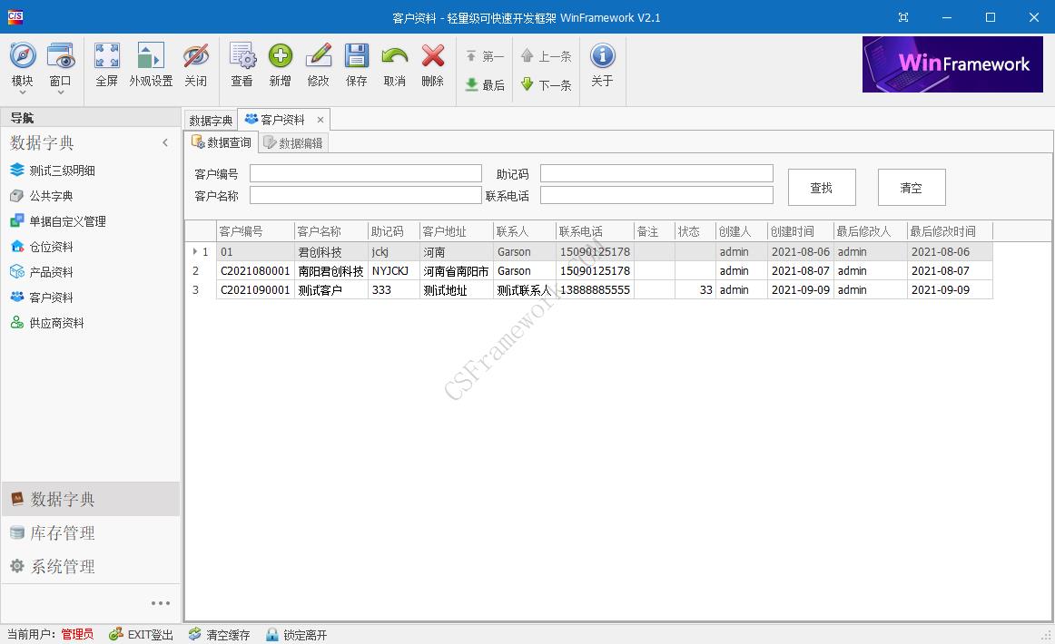Viewport: 1055px width, 644px height.
Task: Click the 清空缓存 clear cache status icon
Action: [x=218, y=635]
